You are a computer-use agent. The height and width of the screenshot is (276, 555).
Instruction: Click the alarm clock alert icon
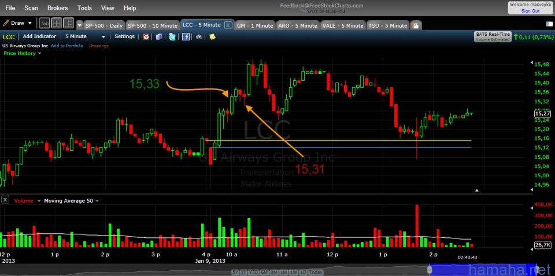pos(146,36)
